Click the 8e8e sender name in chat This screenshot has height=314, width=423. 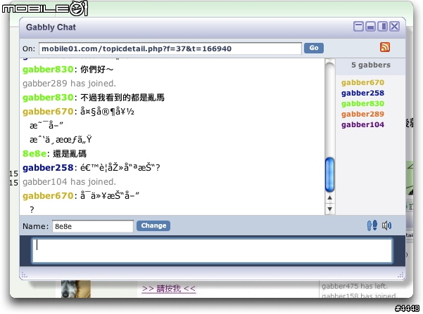point(34,154)
